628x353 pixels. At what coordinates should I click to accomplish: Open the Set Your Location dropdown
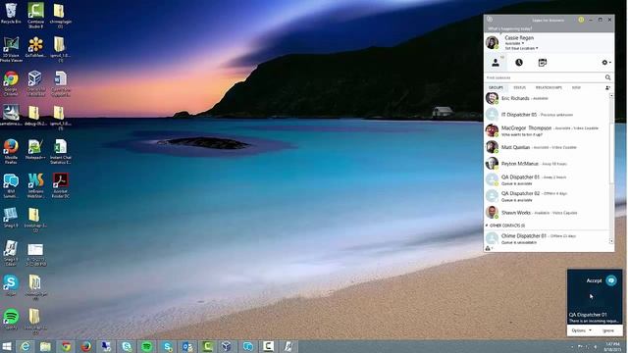pyautogui.click(x=521, y=48)
